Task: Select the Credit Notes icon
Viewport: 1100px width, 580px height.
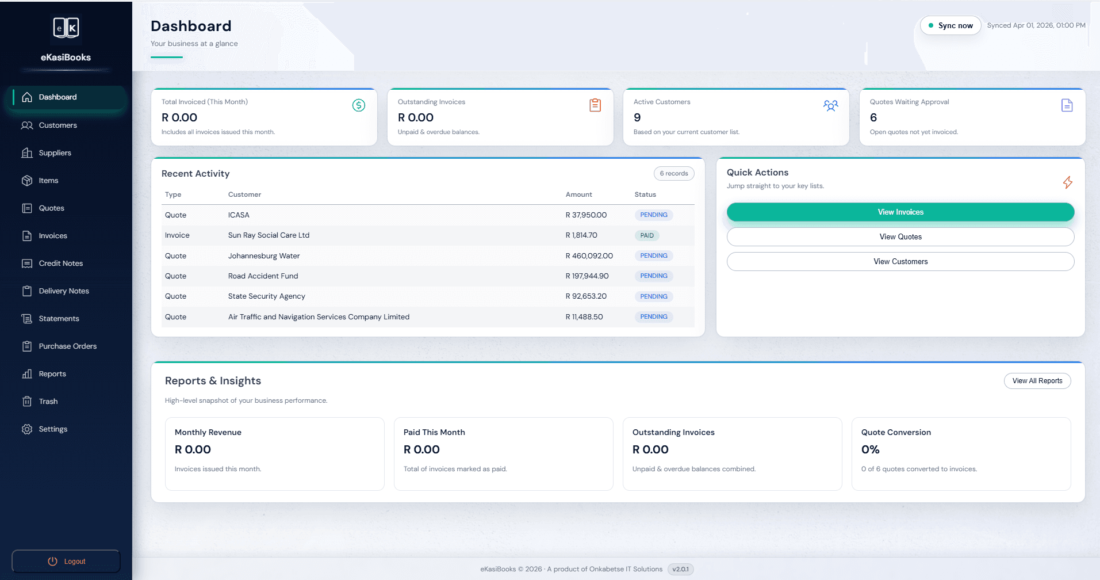Action: (27, 263)
